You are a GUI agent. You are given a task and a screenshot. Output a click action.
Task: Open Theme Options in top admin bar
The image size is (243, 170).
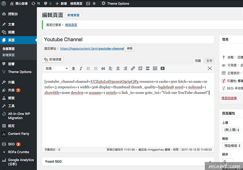coord(115,3)
